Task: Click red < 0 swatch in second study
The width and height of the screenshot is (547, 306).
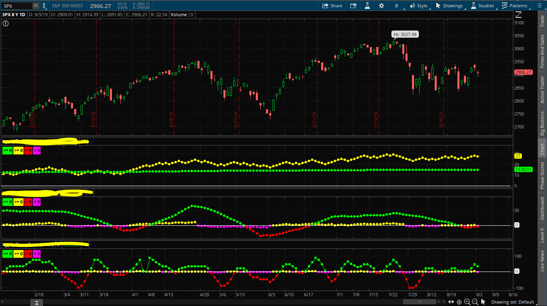Action: click(x=28, y=201)
